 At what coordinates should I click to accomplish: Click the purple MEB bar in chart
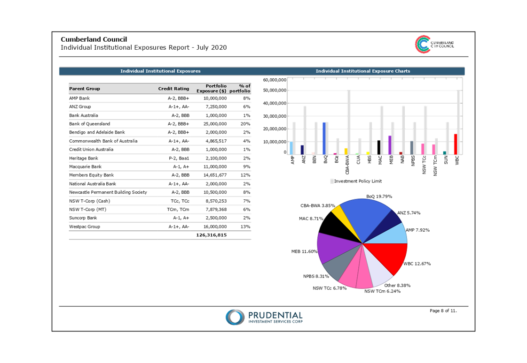(390, 145)
